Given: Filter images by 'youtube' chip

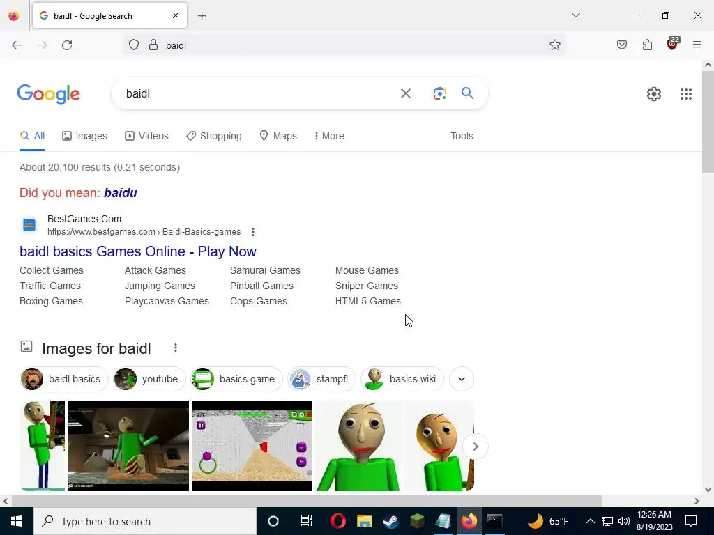Looking at the screenshot, I should point(149,379).
